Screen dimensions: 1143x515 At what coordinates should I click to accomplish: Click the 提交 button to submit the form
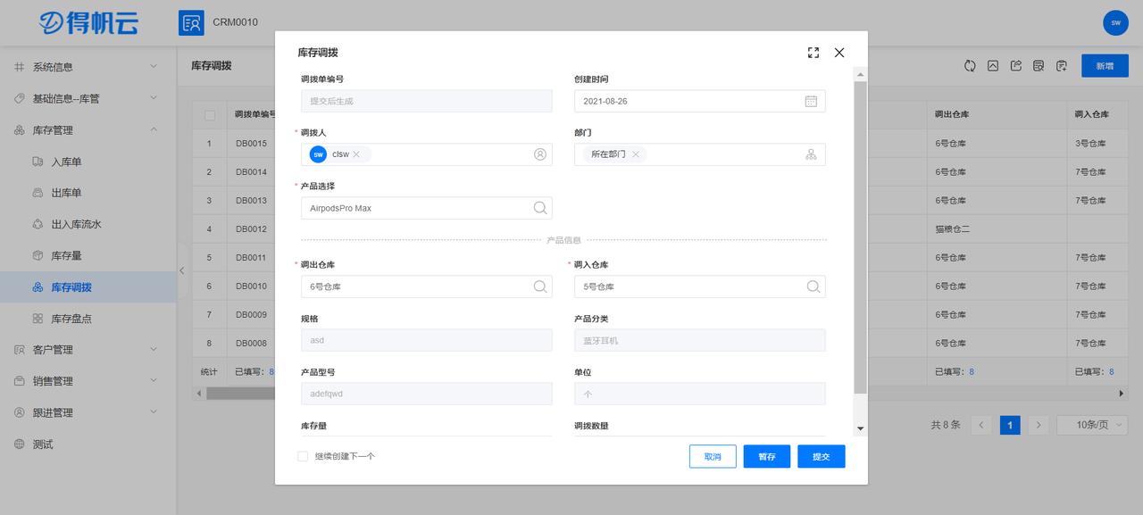click(821, 456)
